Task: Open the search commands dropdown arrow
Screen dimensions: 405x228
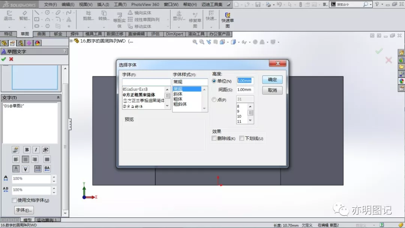Action: click(x=370, y=5)
